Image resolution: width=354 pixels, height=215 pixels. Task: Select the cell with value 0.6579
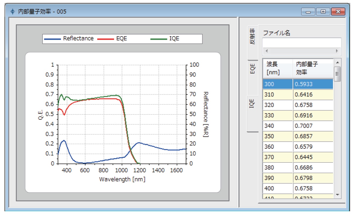pos(313,147)
